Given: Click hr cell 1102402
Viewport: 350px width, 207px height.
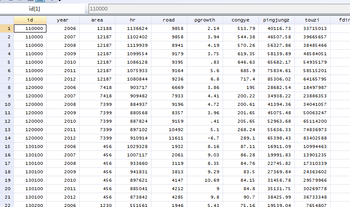Looking at the screenshot, I should (133, 37).
